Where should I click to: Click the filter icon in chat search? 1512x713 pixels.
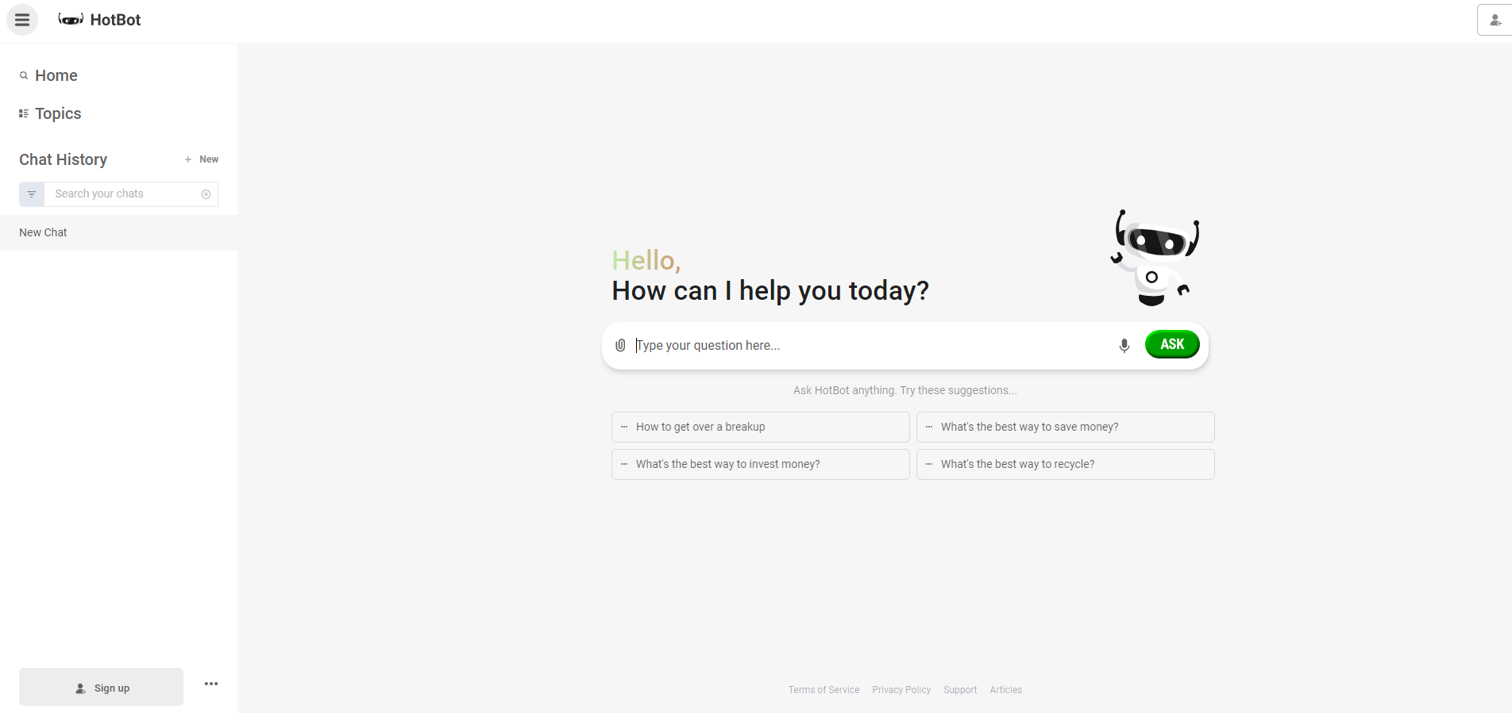pyautogui.click(x=32, y=194)
